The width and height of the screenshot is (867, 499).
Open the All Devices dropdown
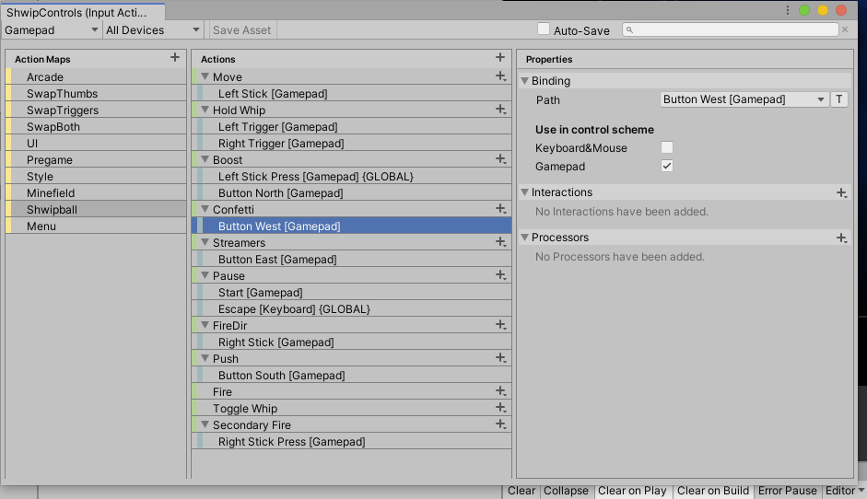[152, 30]
